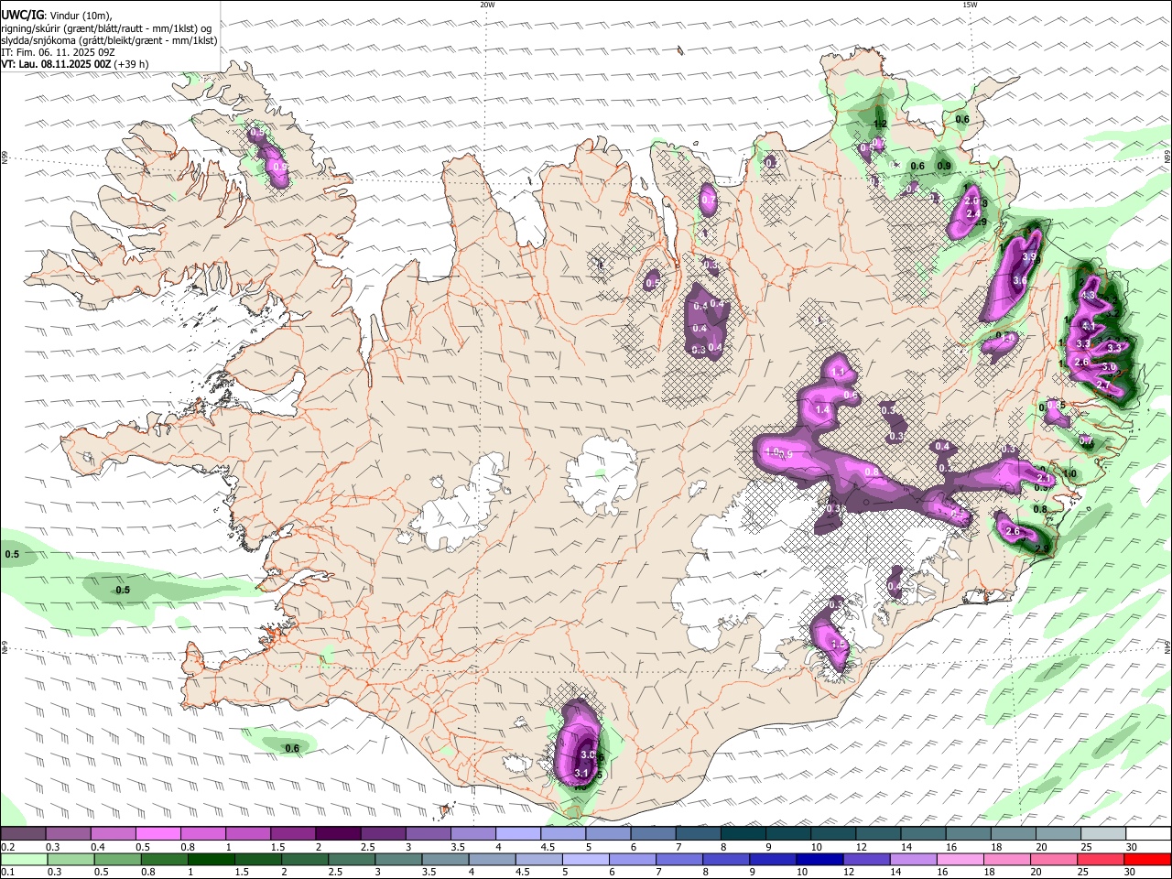Click the '2.1' map value in the east
Screen dimensions: 1172x879
[x=1044, y=479]
